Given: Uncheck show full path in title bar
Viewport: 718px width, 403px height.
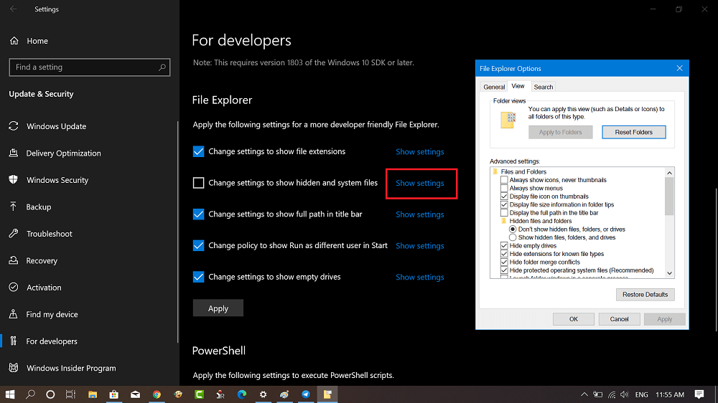Looking at the screenshot, I should (198, 214).
